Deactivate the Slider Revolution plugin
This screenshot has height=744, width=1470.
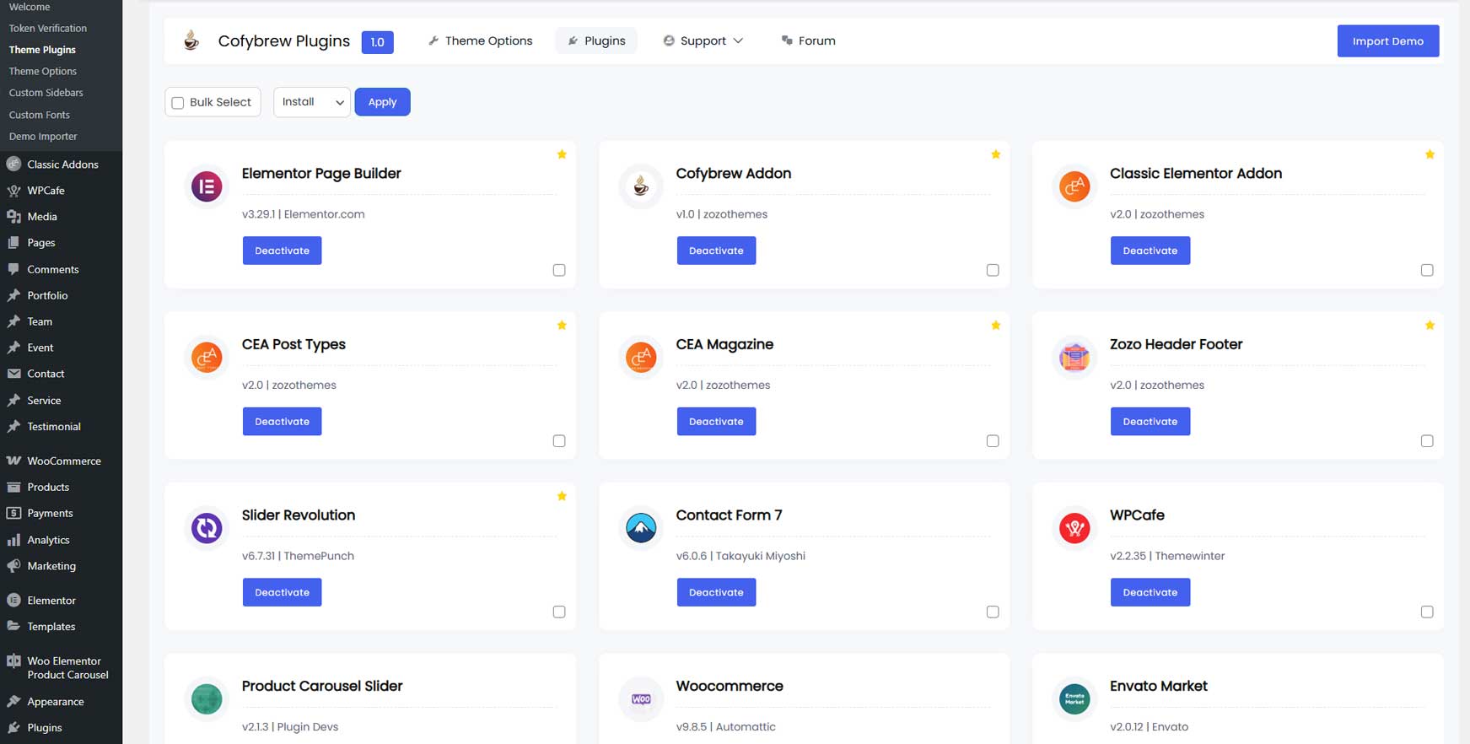point(283,592)
